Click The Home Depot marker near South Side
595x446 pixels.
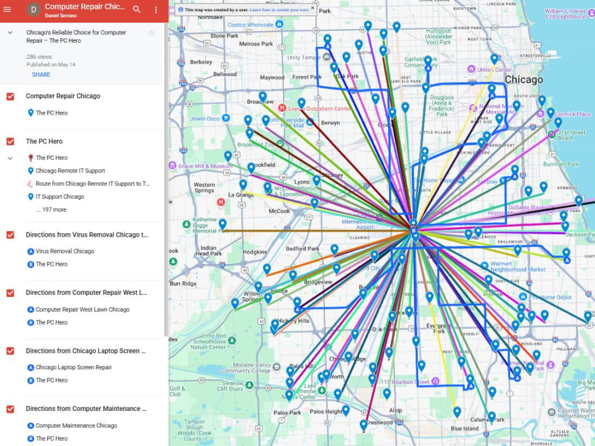[523, 297]
